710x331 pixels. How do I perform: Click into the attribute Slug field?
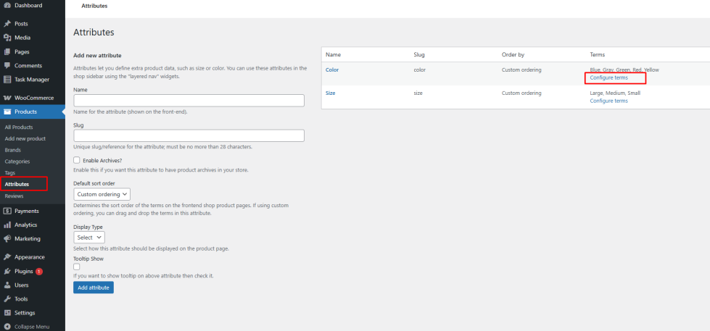(x=189, y=135)
